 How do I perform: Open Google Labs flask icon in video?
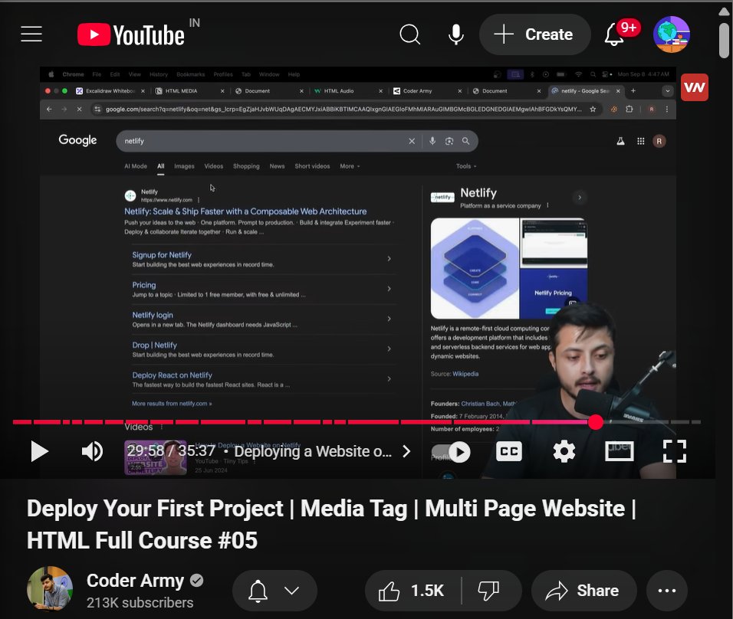(x=620, y=141)
